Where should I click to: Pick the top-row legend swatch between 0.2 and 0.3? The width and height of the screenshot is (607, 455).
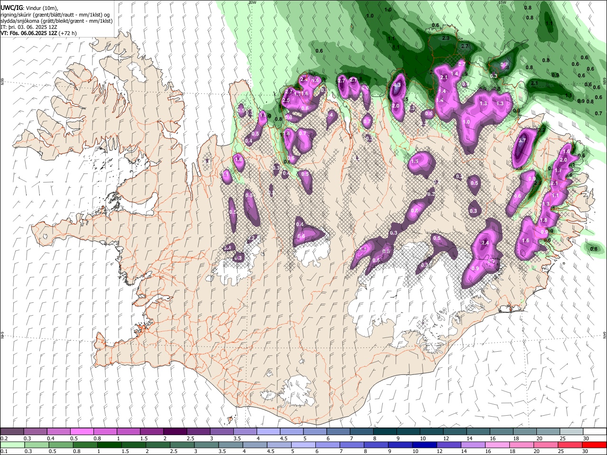(x=12, y=432)
